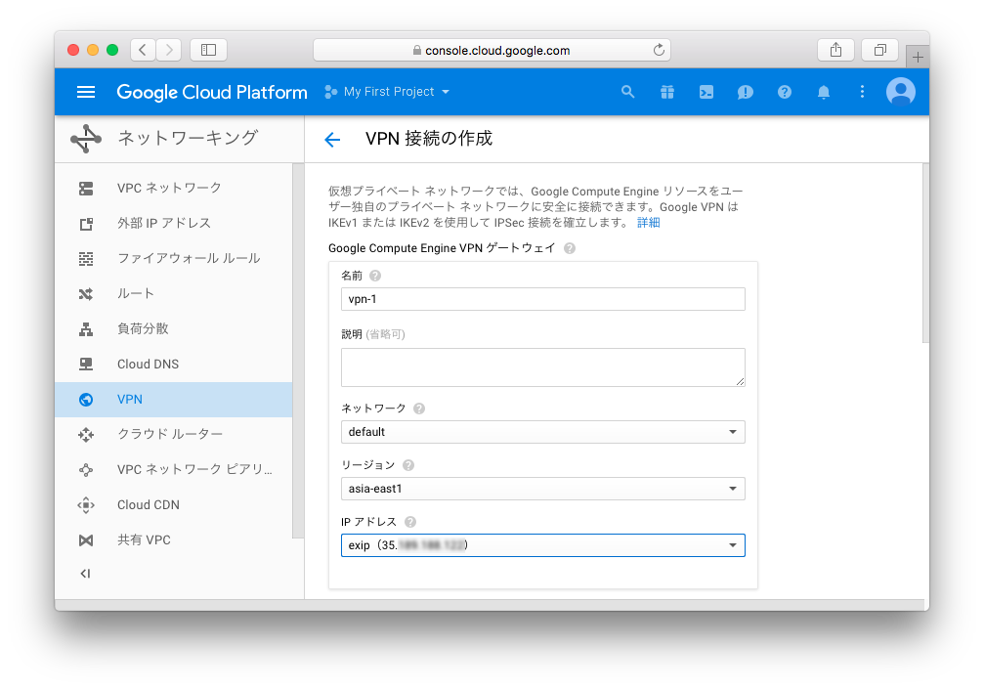Open the リージョン asia-east1 dropdown
Viewport: 984px width, 689px height.
(x=543, y=489)
